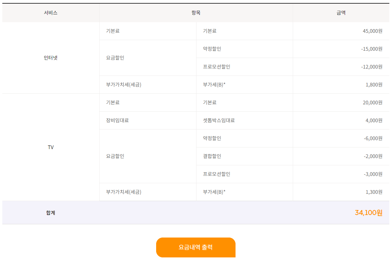Select the 1,300원 TV VAT amount

pos(374,192)
